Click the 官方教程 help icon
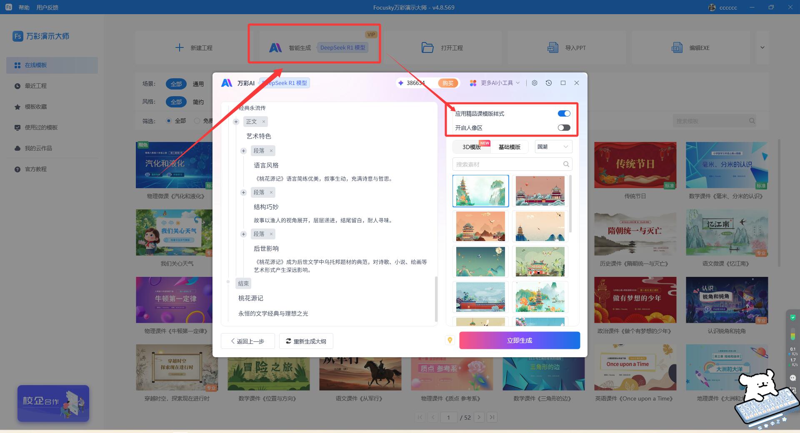 click(17, 169)
